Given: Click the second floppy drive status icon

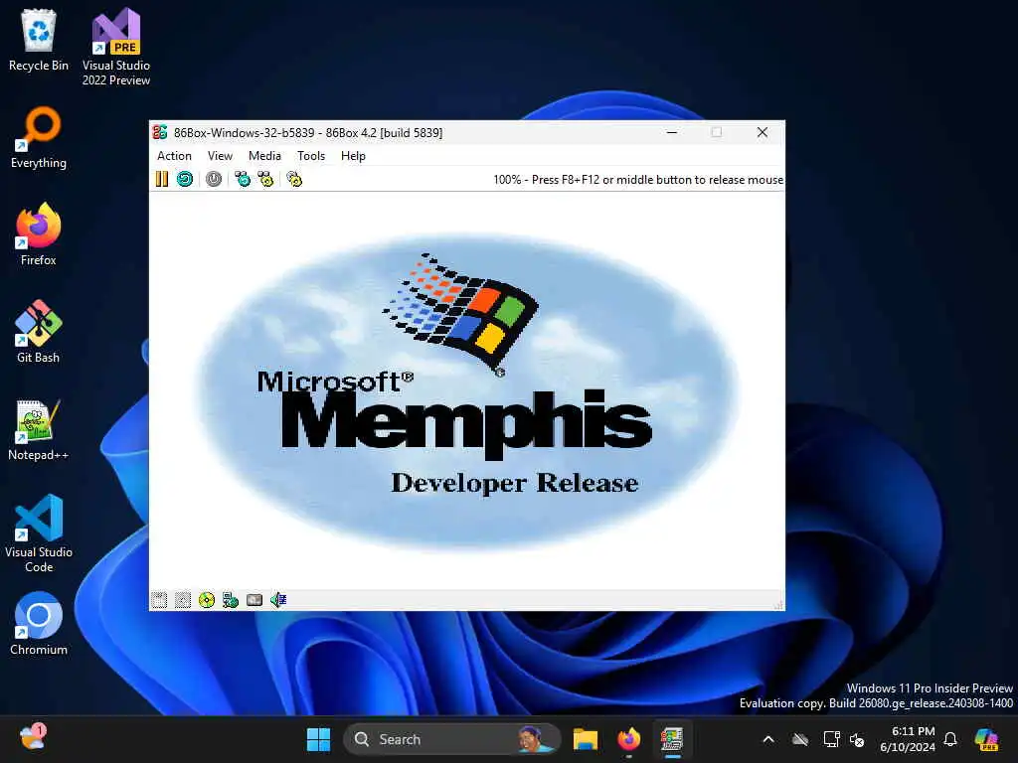Looking at the screenshot, I should (x=183, y=600).
